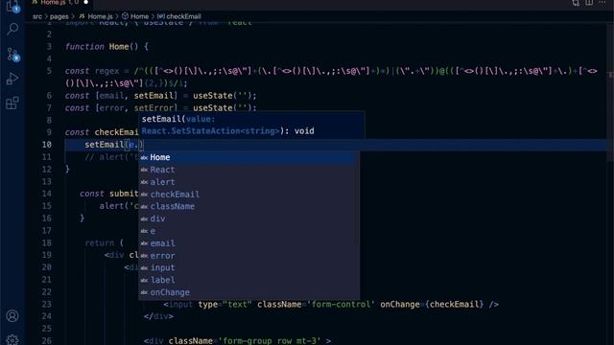Choose div from the suggestion list
This screenshot has height=345, width=614.
pyautogui.click(x=248, y=218)
